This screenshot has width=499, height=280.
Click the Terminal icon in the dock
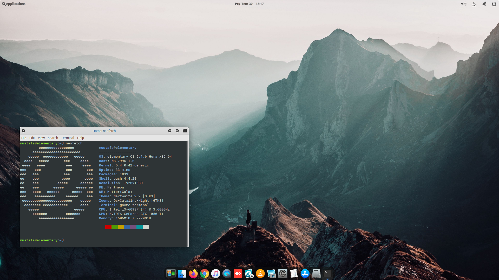(x=327, y=274)
